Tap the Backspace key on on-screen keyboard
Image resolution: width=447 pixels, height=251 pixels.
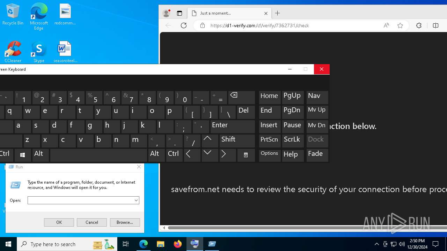pos(242,98)
